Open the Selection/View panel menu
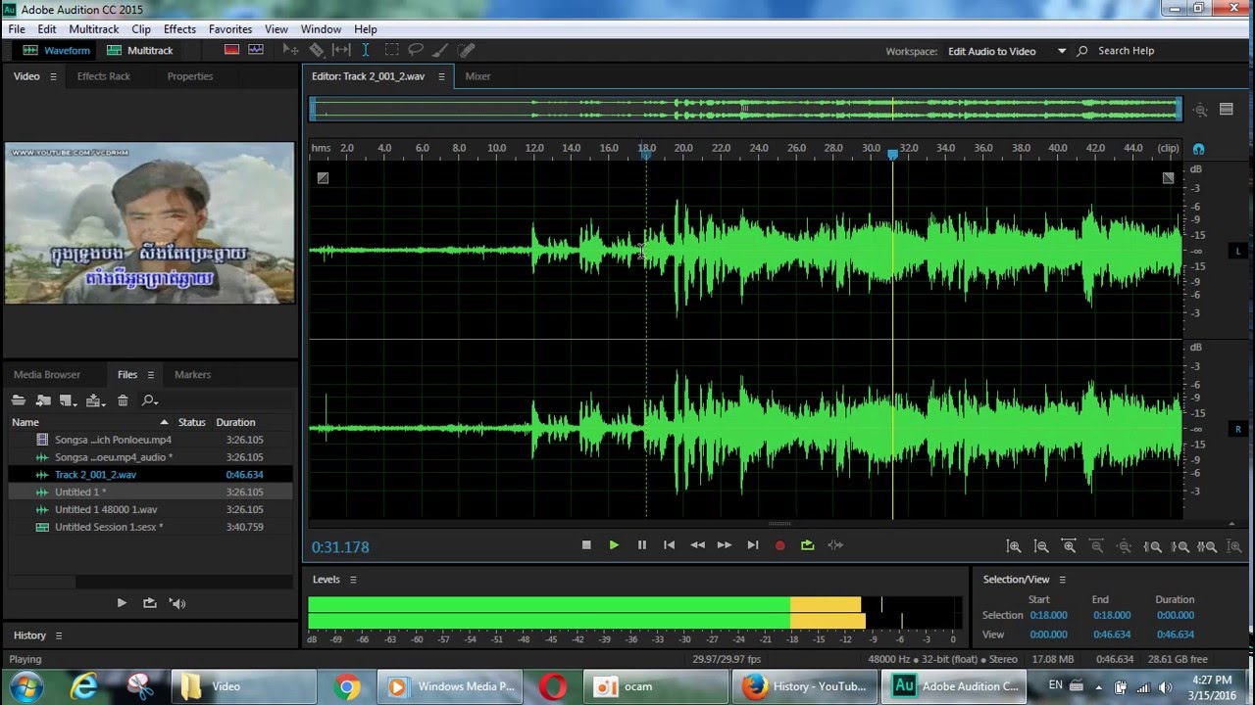The image size is (1255, 705). click(1062, 580)
